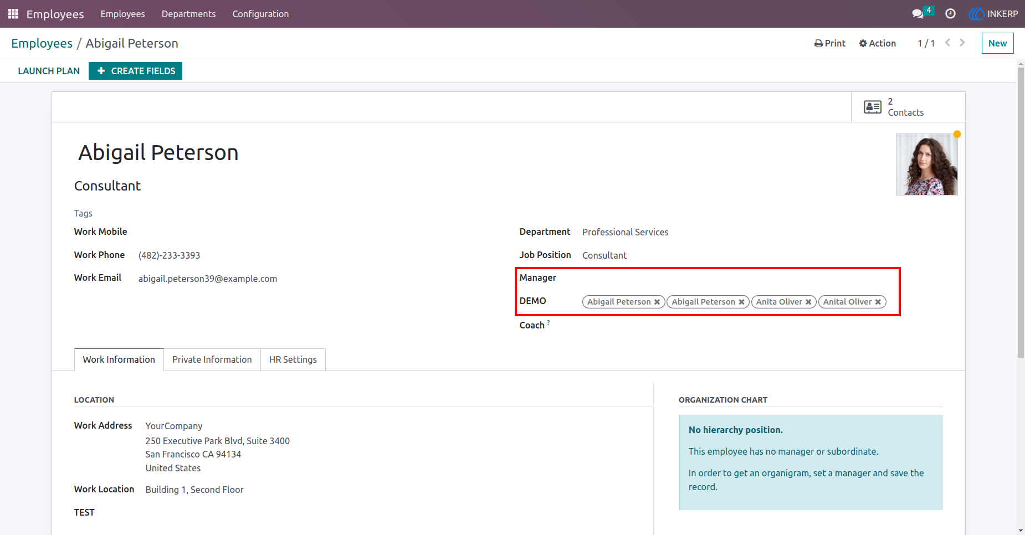Open the Action dropdown

pyautogui.click(x=878, y=43)
